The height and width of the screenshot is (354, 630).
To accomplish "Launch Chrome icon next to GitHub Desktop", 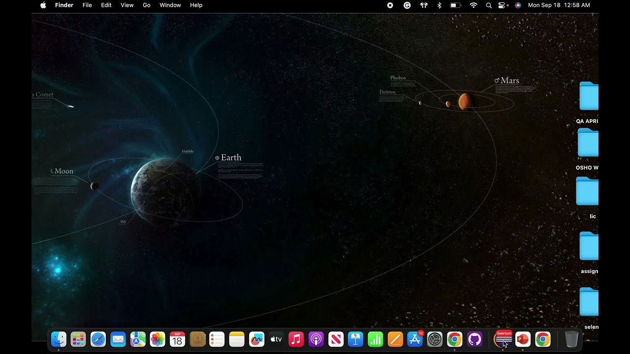I will coord(455,339).
